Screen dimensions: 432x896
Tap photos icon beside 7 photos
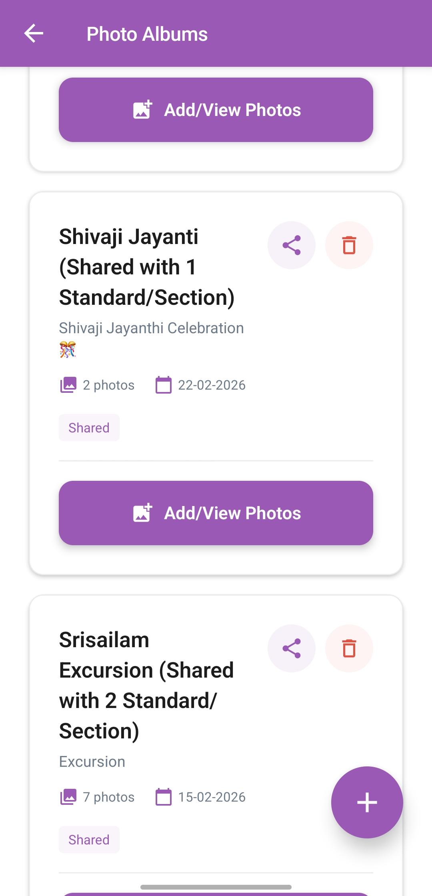pos(68,797)
